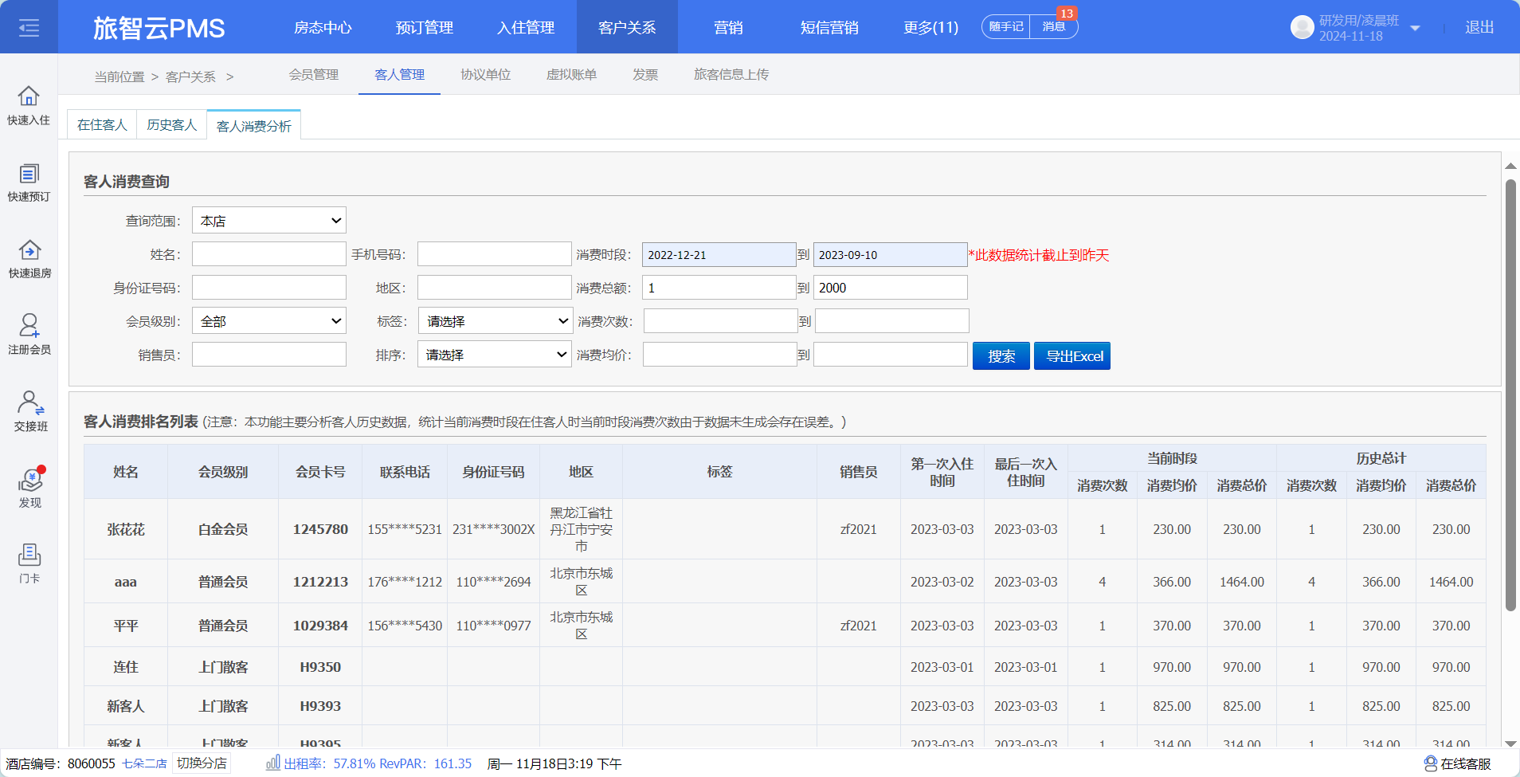
Task: Expand the user account dropdown arrow
Action: (x=1415, y=28)
